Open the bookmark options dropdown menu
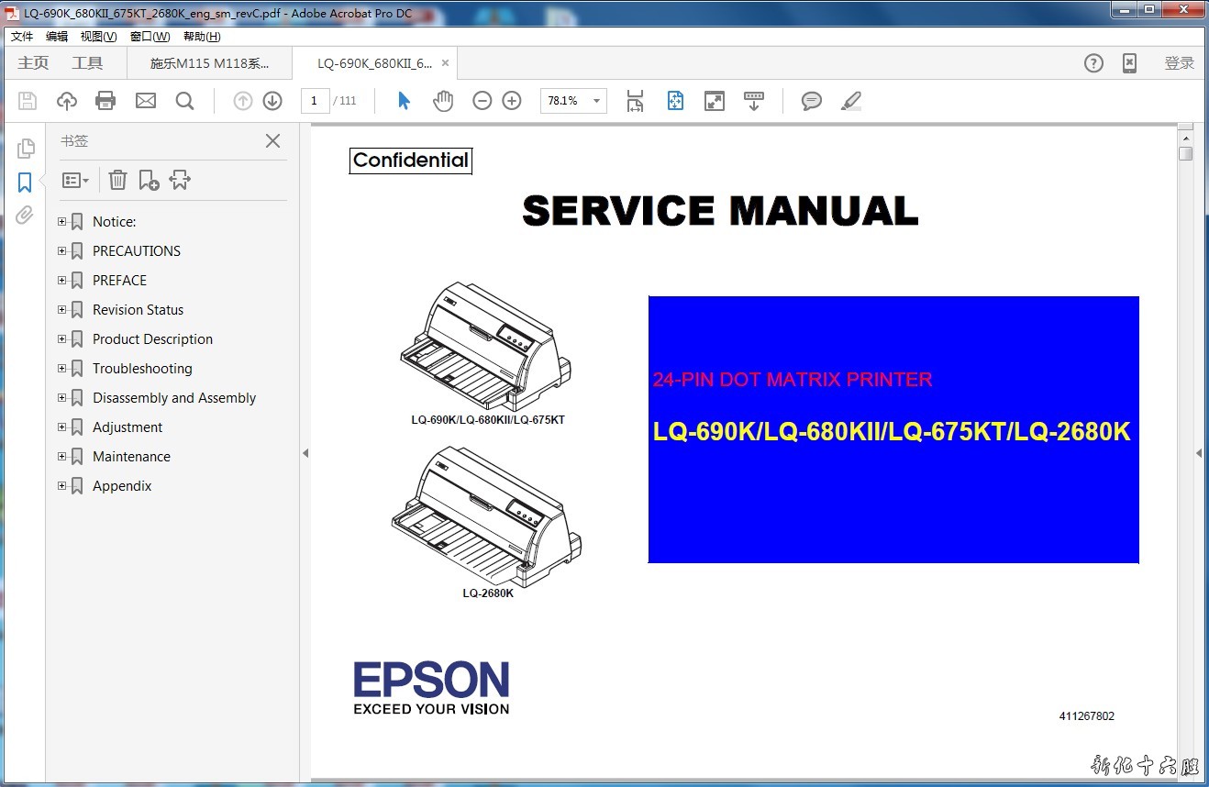The height and width of the screenshot is (787, 1209). [x=75, y=180]
